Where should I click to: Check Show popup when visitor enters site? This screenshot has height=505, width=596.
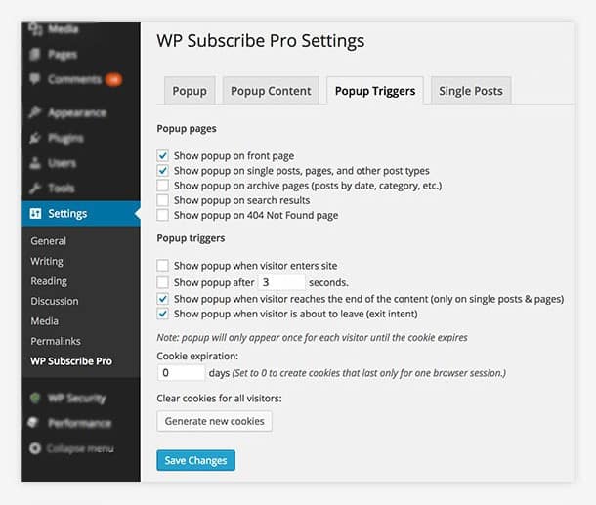click(163, 266)
